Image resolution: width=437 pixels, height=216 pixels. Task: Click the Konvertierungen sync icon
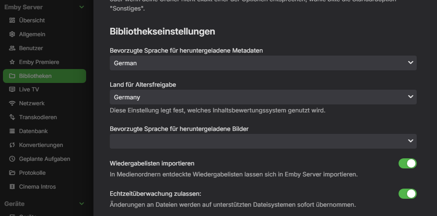12,145
